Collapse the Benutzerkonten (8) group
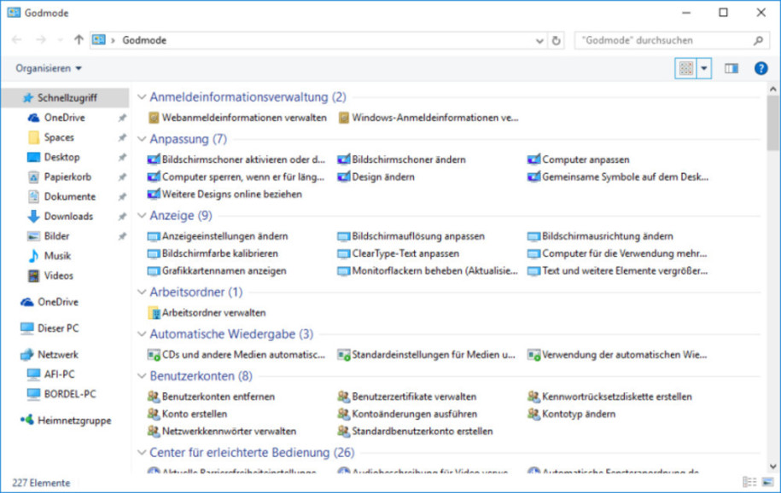Screen dimensions: 781x493 142,376
